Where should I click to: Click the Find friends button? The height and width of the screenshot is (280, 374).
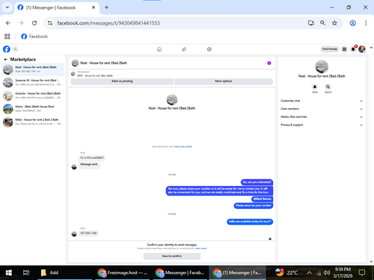pyautogui.click(x=330, y=49)
